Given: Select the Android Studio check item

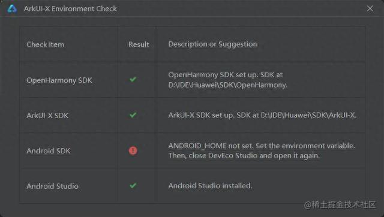Looking at the screenshot, I should (52, 186).
